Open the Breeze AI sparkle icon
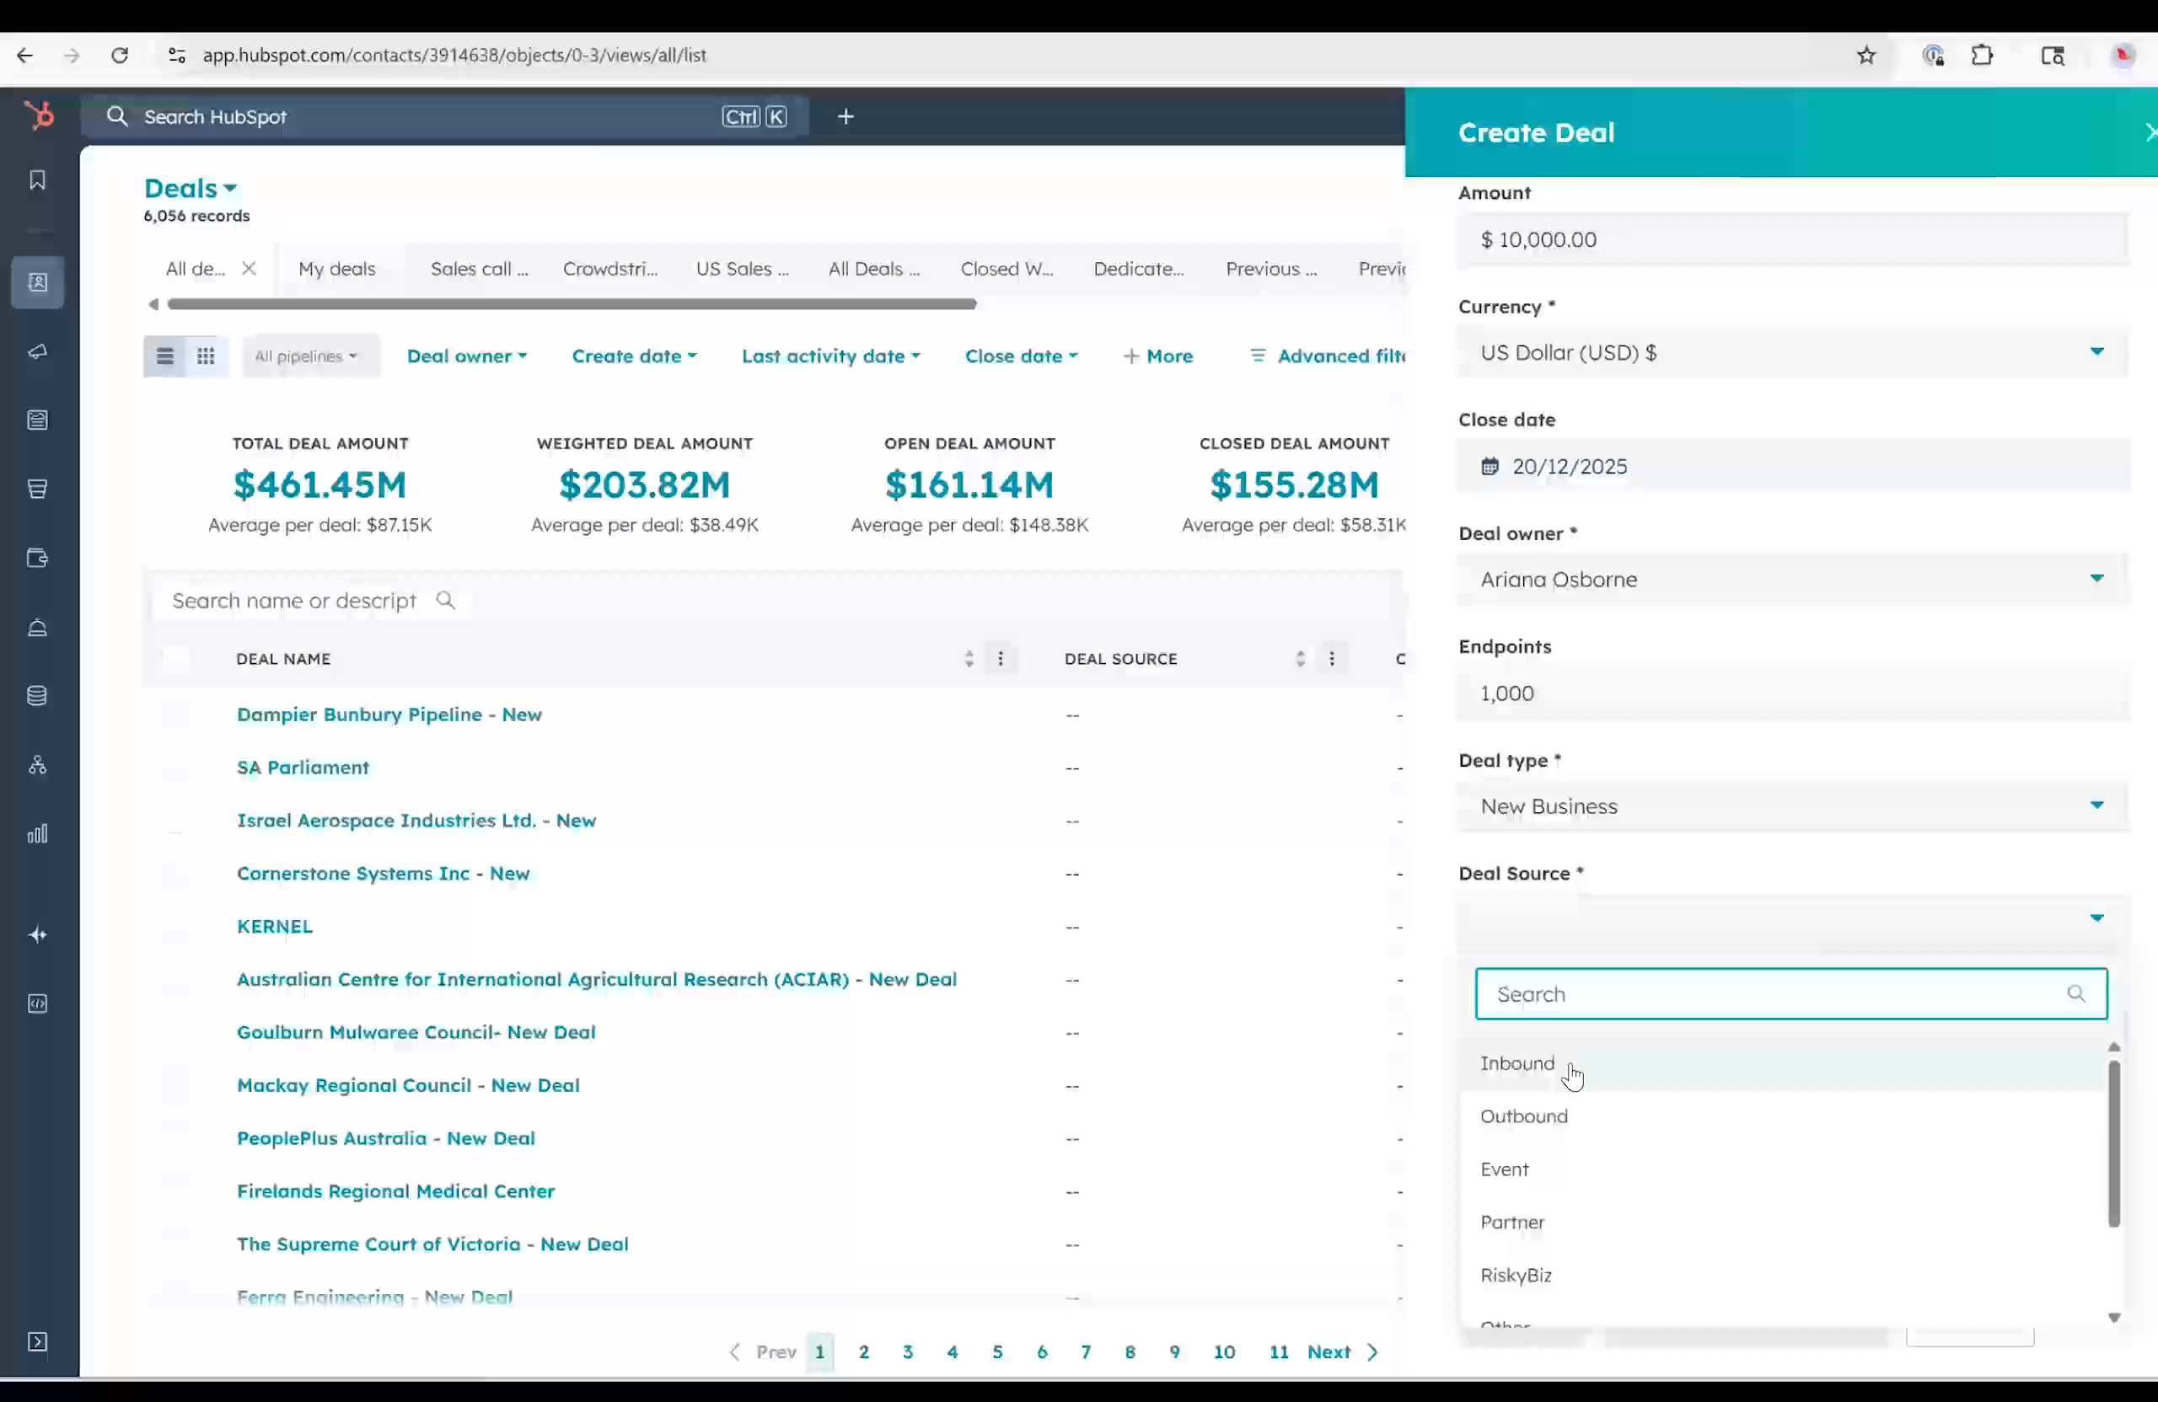The width and height of the screenshot is (2158, 1402). (37, 934)
